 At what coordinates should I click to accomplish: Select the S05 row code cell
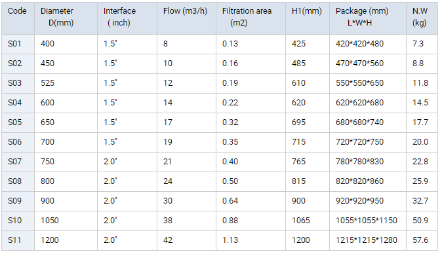coord(18,122)
